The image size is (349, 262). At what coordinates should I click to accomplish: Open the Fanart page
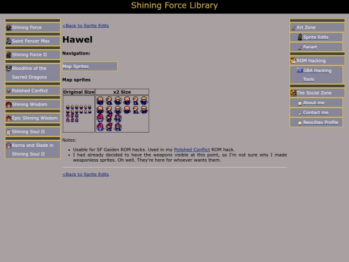[x=310, y=47]
